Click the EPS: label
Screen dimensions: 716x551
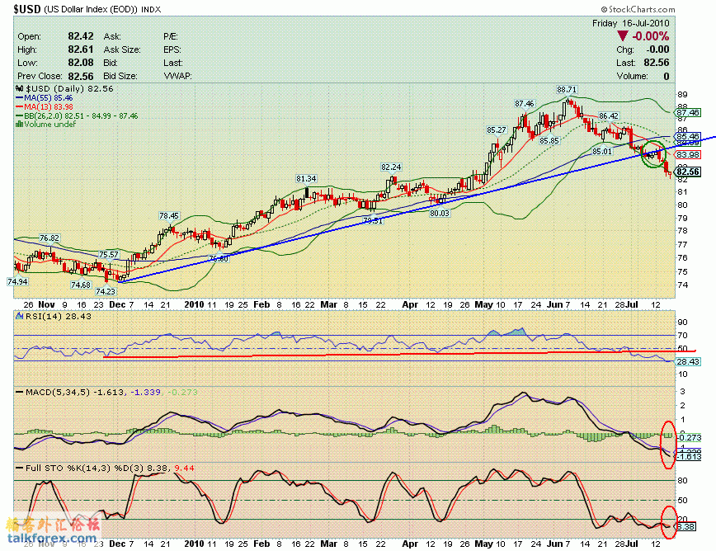pyautogui.click(x=172, y=49)
